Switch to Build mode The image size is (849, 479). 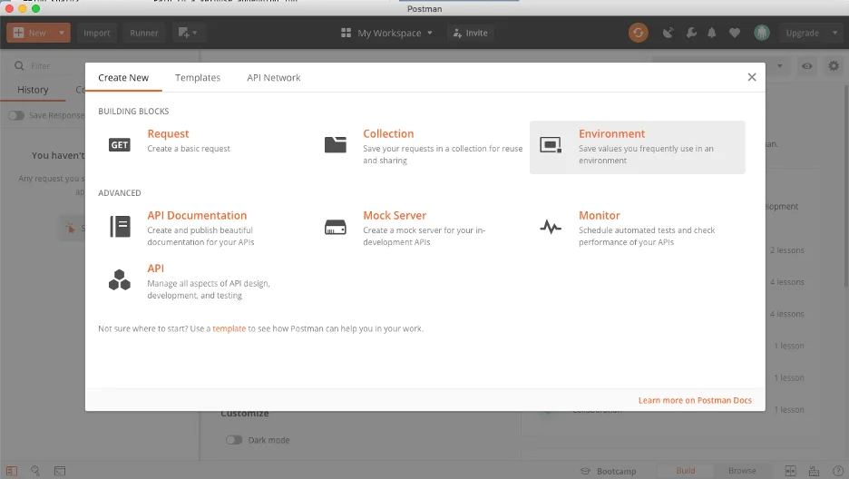[686, 471]
